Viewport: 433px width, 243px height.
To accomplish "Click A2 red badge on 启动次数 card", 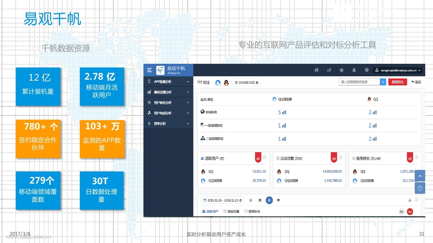I will [x=334, y=158].
